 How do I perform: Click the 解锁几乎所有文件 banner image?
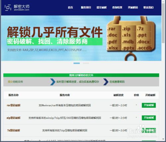[x=81, y=38]
